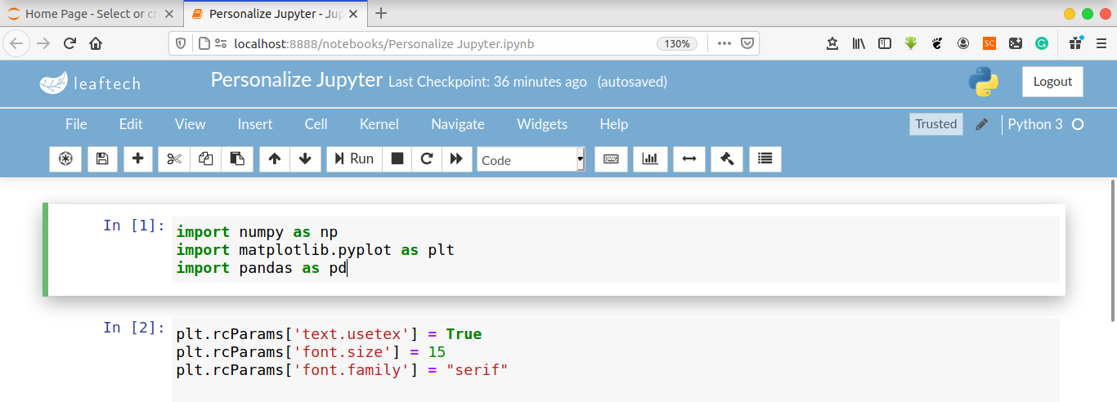Click the Python logo icon

(984, 83)
